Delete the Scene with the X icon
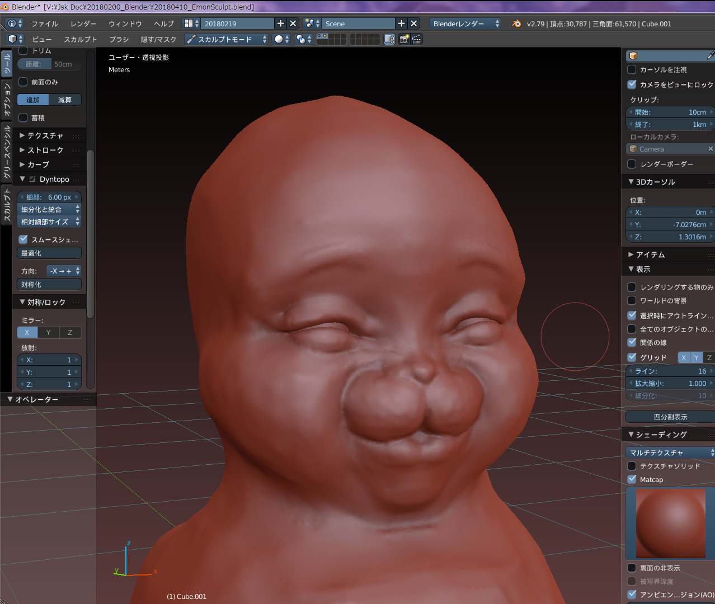This screenshot has height=604, width=715. [x=413, y=23]
